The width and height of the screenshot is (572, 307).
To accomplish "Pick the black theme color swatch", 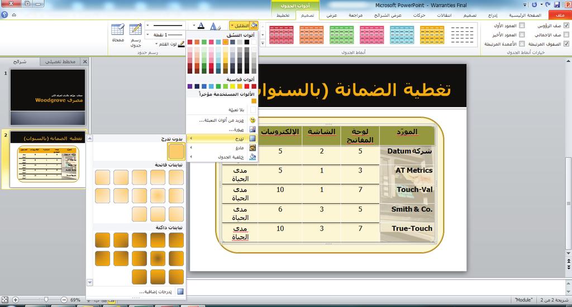I will (x=246, y=42).
